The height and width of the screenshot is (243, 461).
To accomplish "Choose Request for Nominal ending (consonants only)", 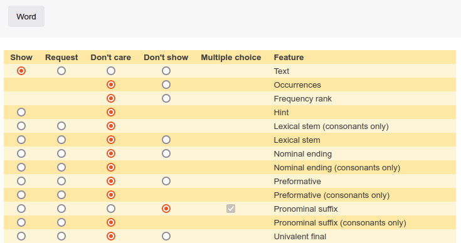I will (61, 167).
